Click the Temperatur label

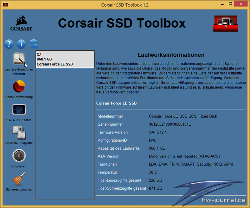(107, 172)
